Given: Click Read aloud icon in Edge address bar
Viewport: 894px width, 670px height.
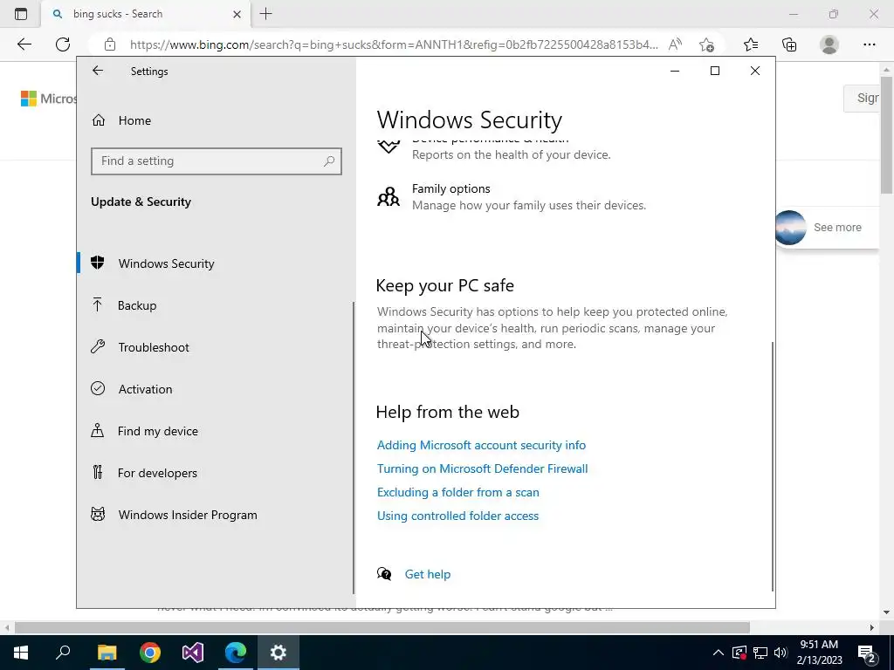Looking at the screenshot, I should [675, 44].
